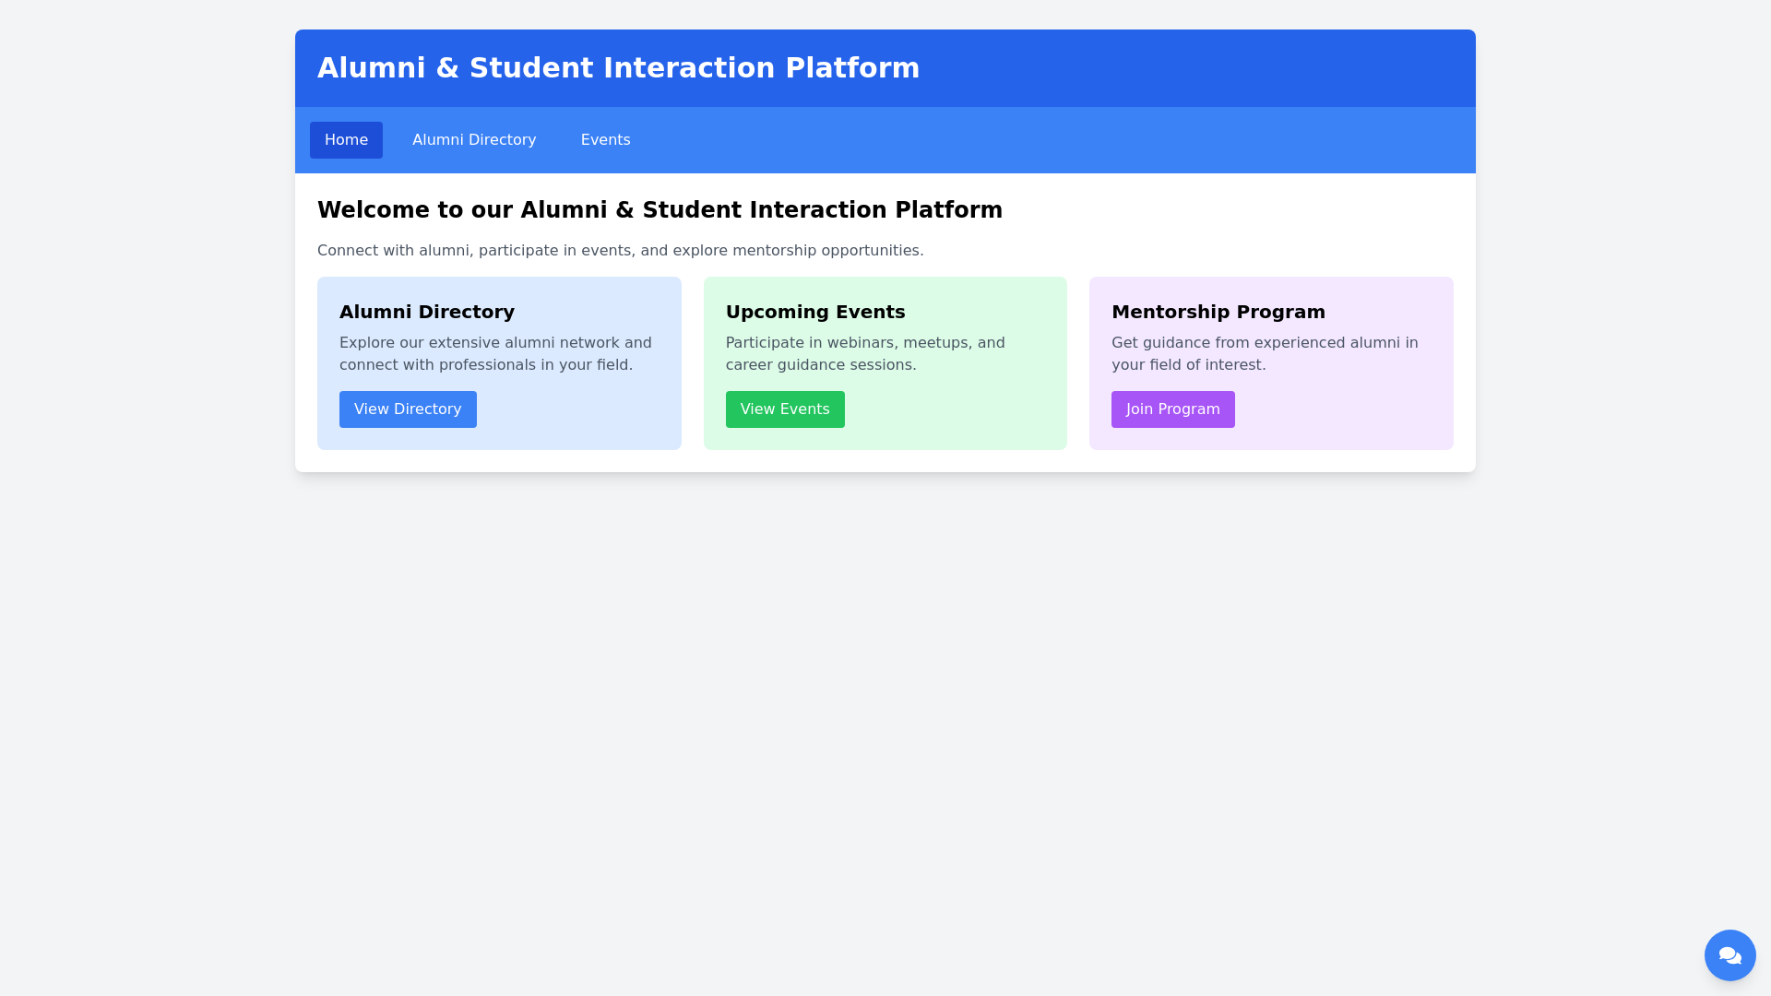The width and height of the screenshot is (1771, 996).
Task: Click the webinars and meetups description
Action: tap(865, 353)
